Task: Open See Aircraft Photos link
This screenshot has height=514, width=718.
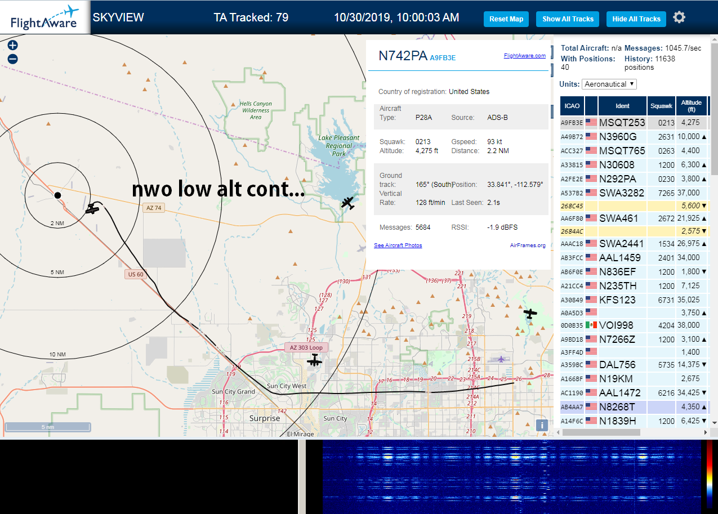Action: tap(398, 245)
